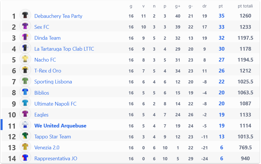Click the 'pt' column header
This screenshot has height=164, width=261.
coord(221,6)
